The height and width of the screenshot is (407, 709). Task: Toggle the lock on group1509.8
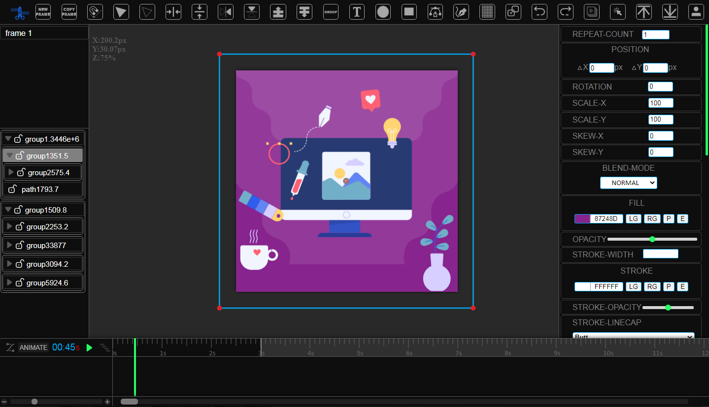click(18, 210)
